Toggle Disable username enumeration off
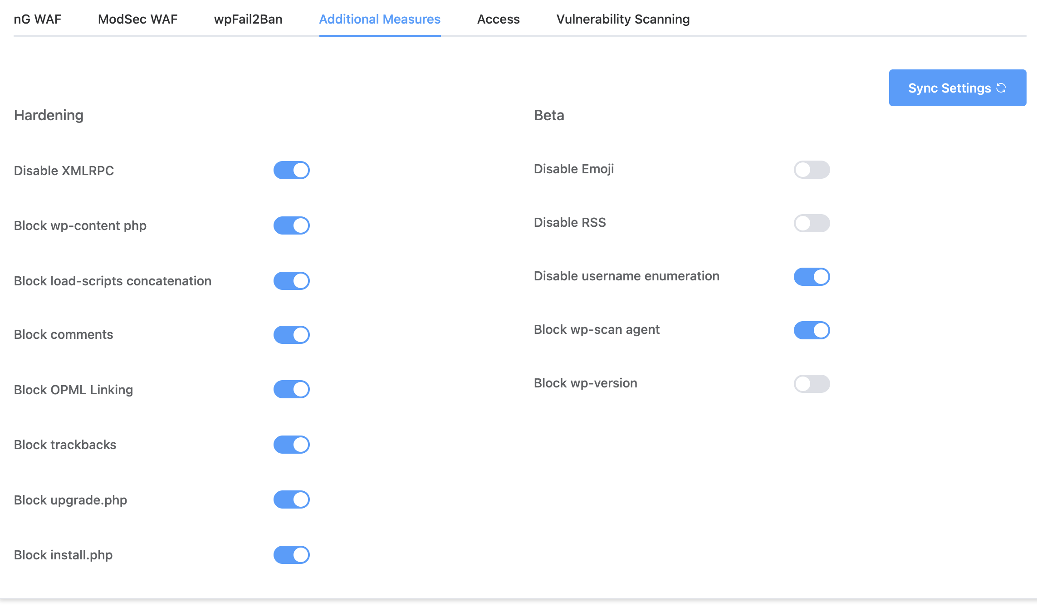This screenshot has width=1037, height=607. [x=812, y=277]
